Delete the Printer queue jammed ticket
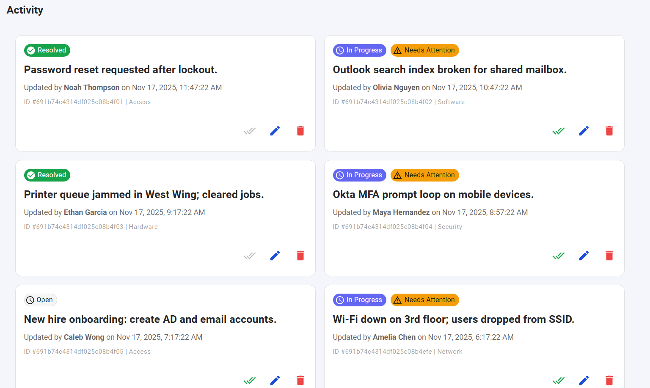Screen dimensions: 650x388 (300, 256)
